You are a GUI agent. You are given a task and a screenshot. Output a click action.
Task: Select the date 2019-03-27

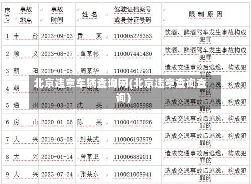pyautogui.click(x=57, y=105)
